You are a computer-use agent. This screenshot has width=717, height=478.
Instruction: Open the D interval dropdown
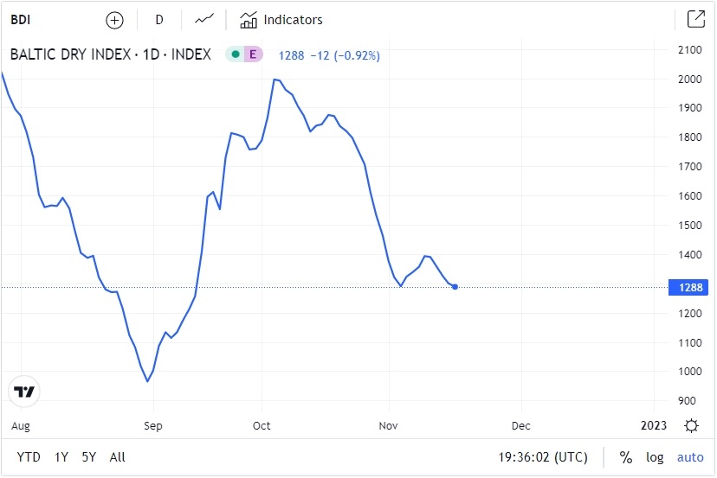[x=159, y=20]
